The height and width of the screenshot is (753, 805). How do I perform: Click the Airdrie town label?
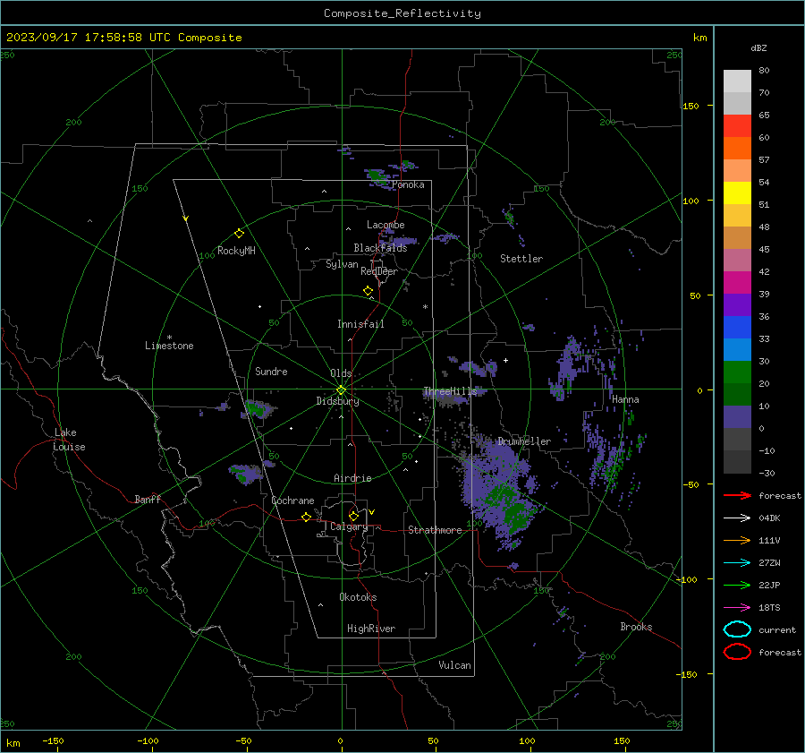pyautogui.click(x=352, y=478)
